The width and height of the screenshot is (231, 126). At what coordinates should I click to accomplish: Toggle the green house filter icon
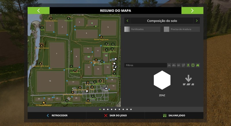pos(198,65)
